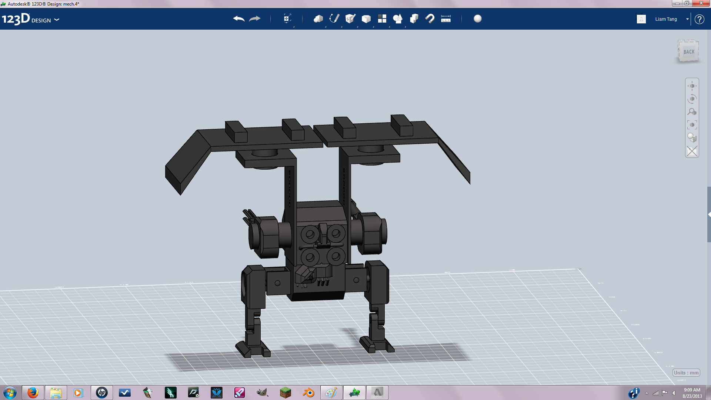The height and width of the screenshot is (400, 711).
Task: Select the Pan control on the right panel
Action: pyautogui.click(x=692, y=85)
